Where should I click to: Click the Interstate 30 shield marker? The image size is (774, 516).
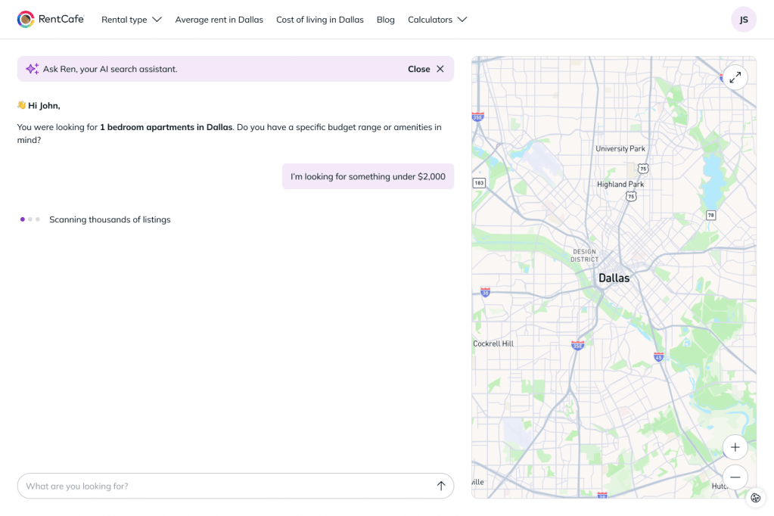[x=485, y=292]
